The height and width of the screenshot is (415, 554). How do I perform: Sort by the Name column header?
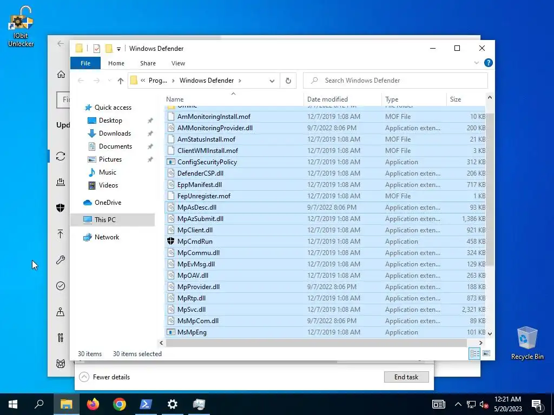[x=234, y=99]
